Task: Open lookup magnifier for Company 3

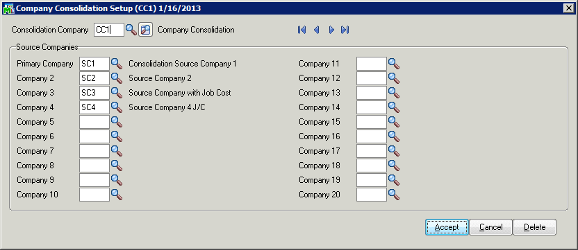Action: pyautogui.click(x=117, y=93)
